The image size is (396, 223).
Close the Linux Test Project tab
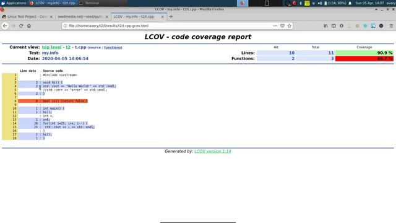[x=51, y=17]
